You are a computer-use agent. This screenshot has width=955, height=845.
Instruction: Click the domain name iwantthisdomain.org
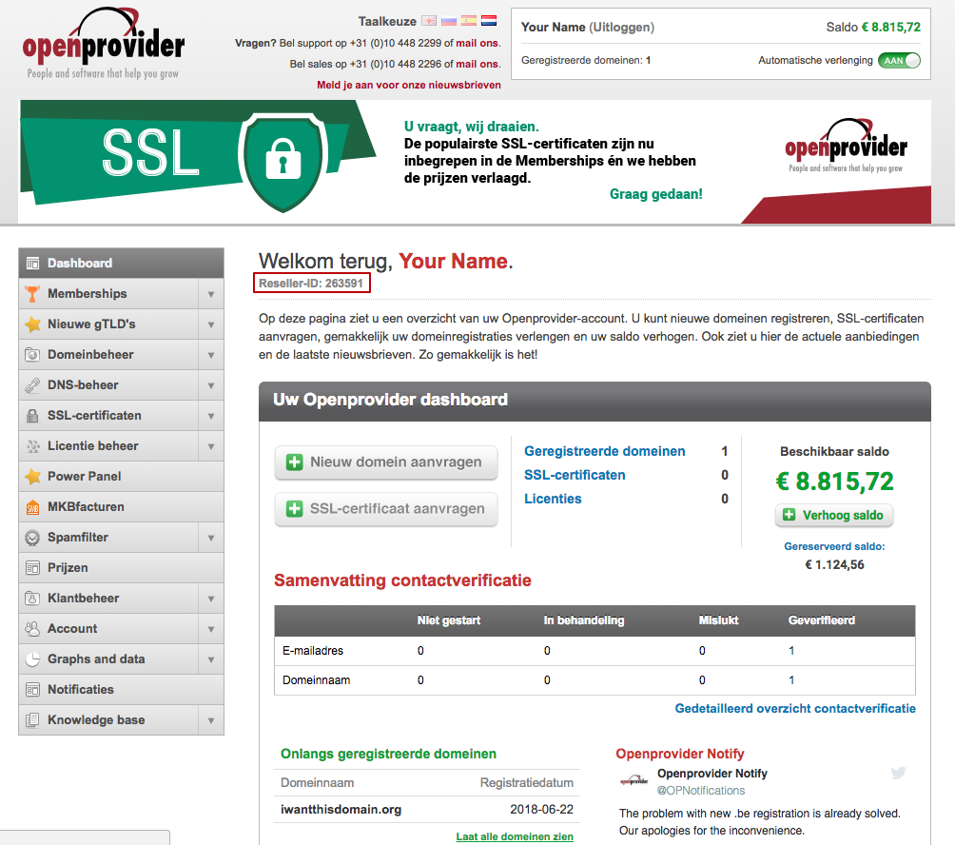pos(341,810)
